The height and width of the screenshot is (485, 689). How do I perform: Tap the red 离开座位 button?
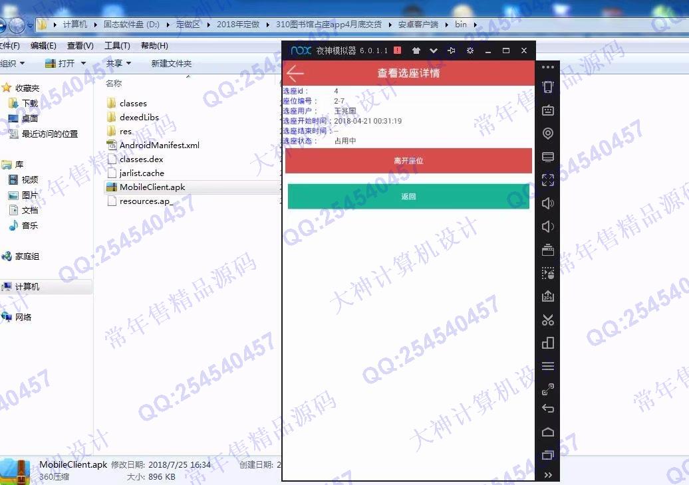(408, 161)
